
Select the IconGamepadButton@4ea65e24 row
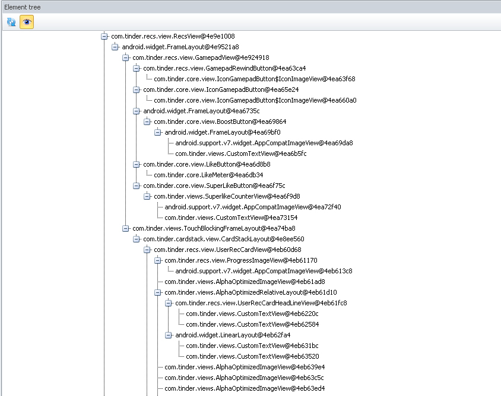[221, 90]
